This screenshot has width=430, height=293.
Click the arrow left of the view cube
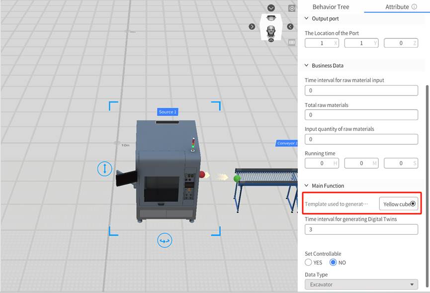coord(252,26)
